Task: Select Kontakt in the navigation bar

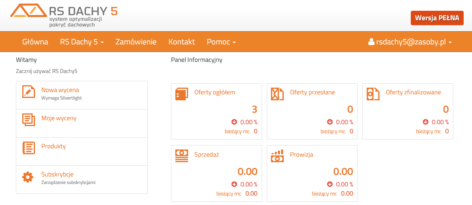Action: 181,42
